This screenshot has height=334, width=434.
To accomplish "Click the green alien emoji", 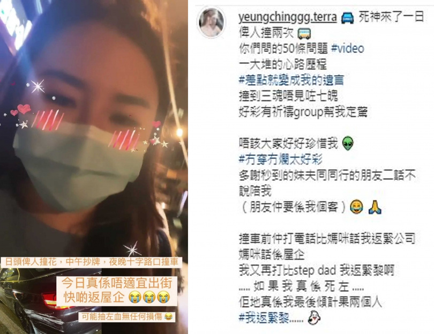I will click(x=348, y=144).
